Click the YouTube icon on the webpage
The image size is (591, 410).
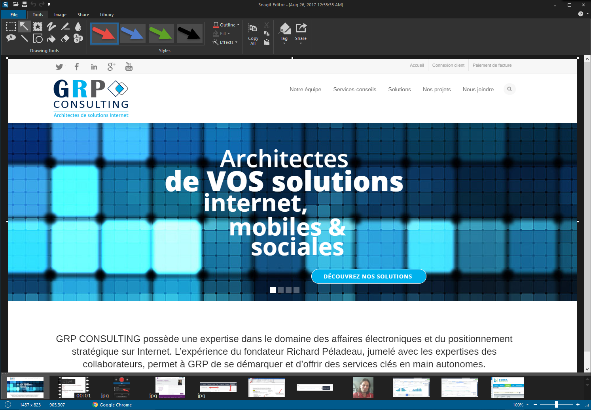tap(129, 66)
